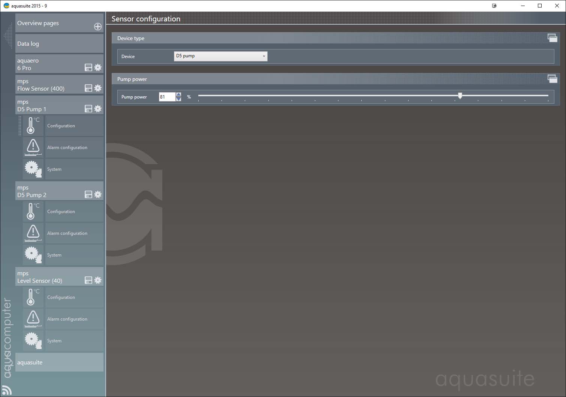
Task: Collapse mps D5 Pump 2 device entry
Action: click(x=59, y=191)
